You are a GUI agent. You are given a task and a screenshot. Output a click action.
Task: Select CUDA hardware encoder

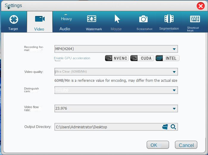(x=142, y=58)
